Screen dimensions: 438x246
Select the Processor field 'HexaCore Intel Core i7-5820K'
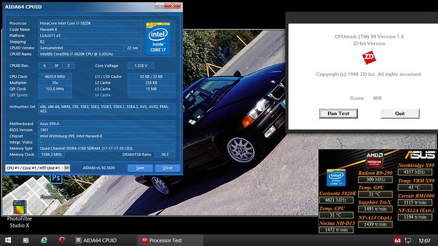point(89,24)
